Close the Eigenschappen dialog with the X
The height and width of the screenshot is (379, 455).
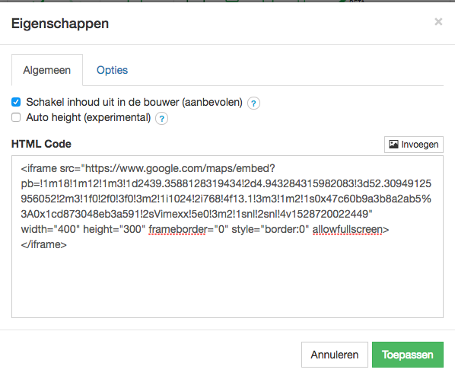438,22
